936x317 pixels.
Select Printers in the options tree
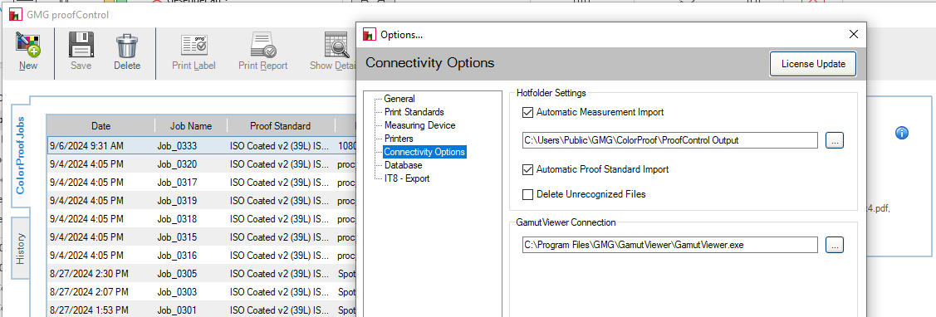tap(399, 139)
